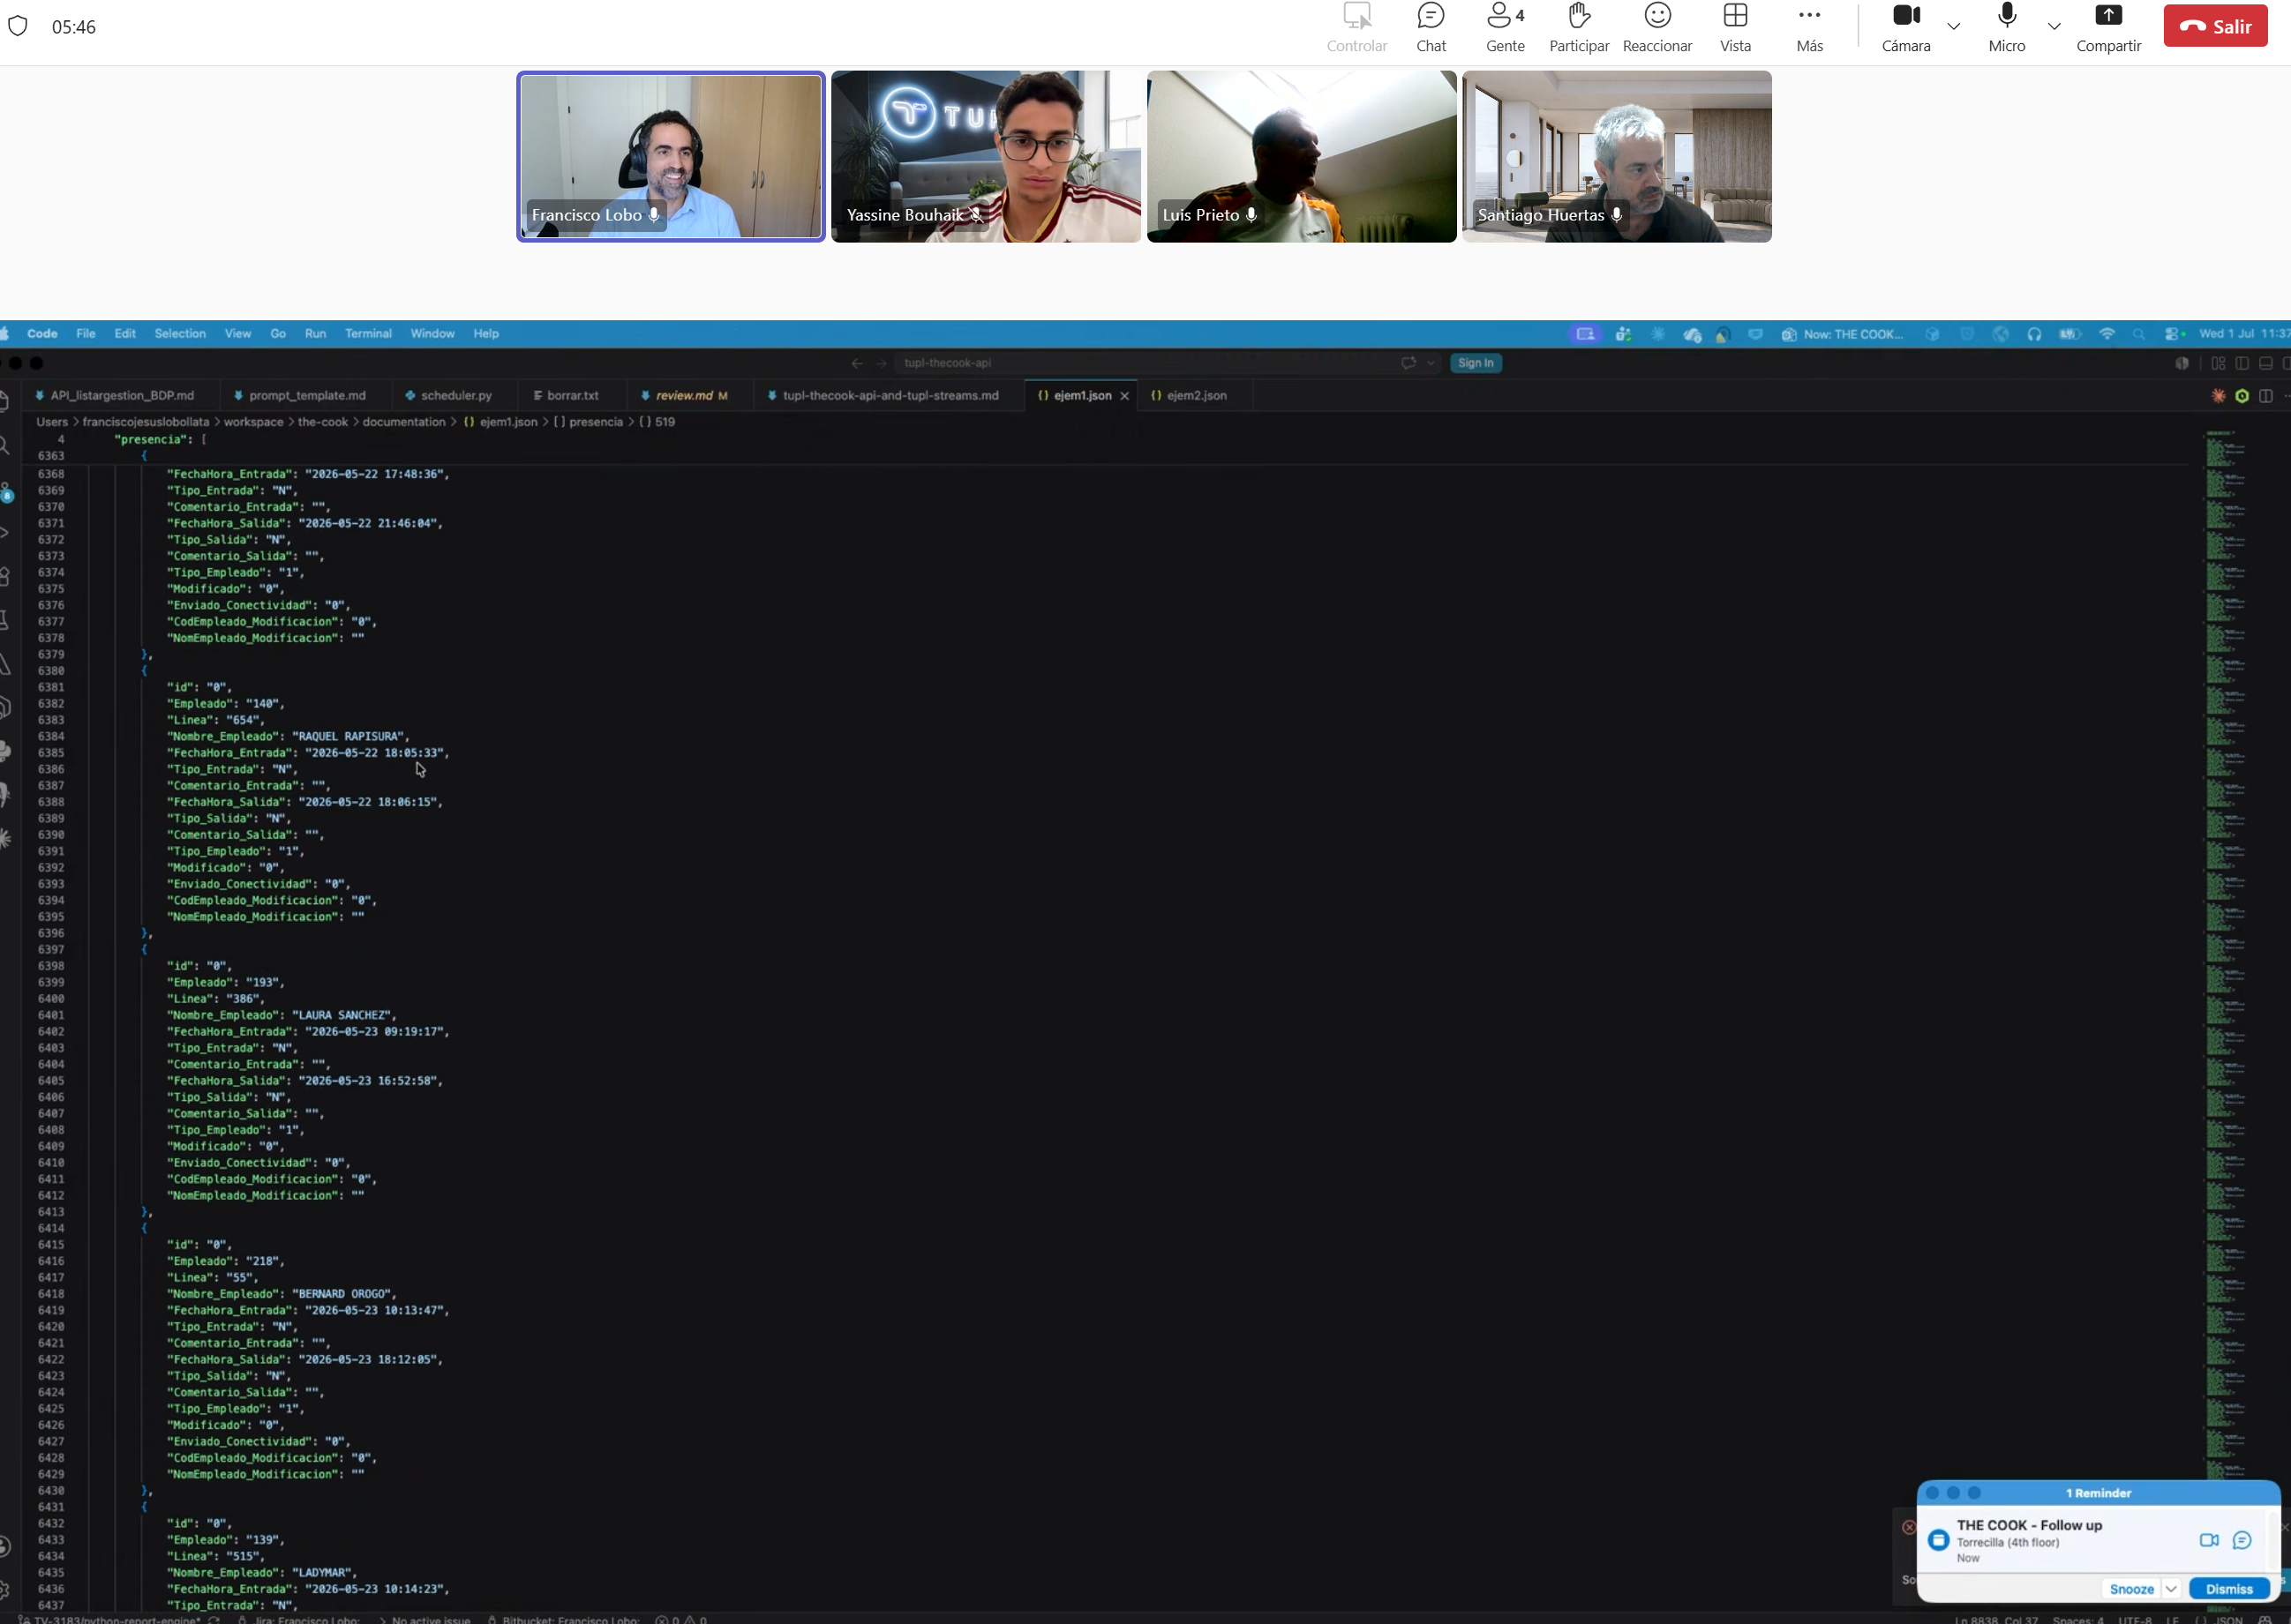
Task: Close the ejem1.json tab
Action: pyautogui.click(x=1124, y=396)
